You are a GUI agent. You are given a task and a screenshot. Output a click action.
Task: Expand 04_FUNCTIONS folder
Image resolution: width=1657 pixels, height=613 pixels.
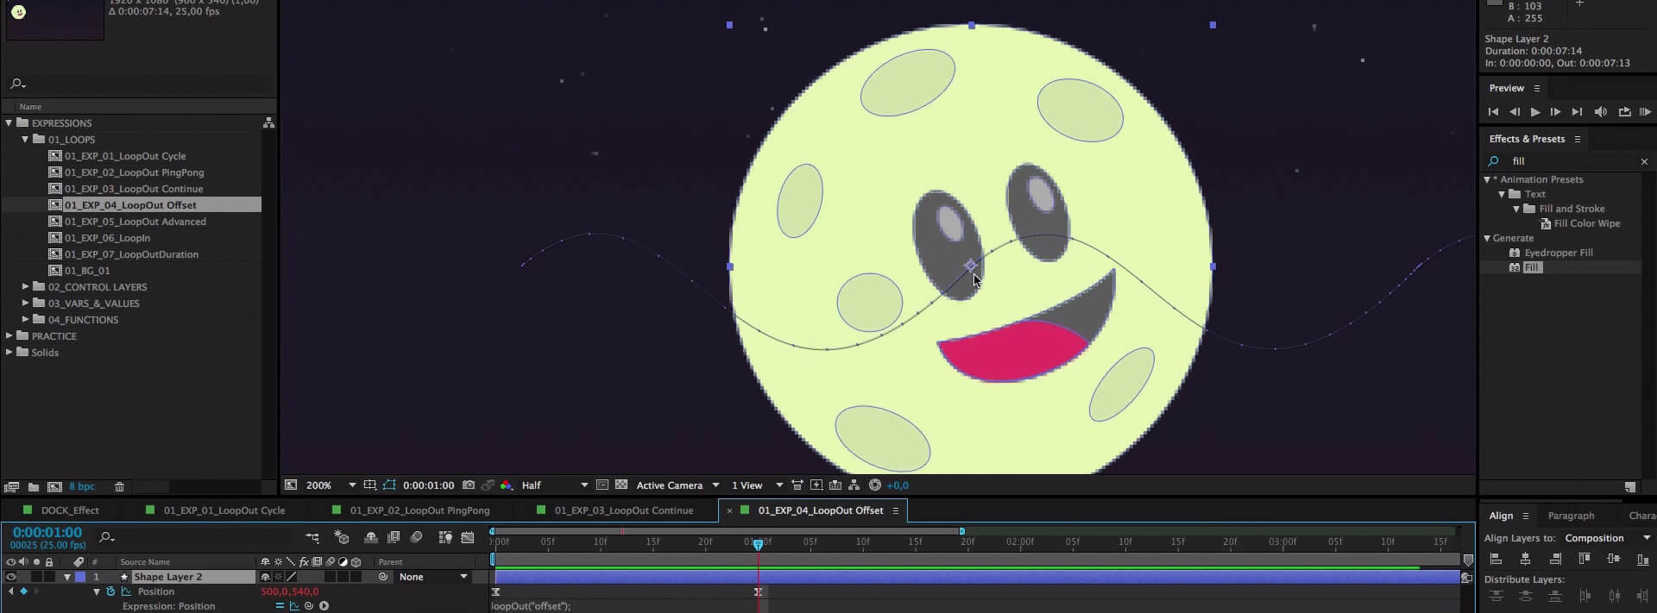coord(25,320)
